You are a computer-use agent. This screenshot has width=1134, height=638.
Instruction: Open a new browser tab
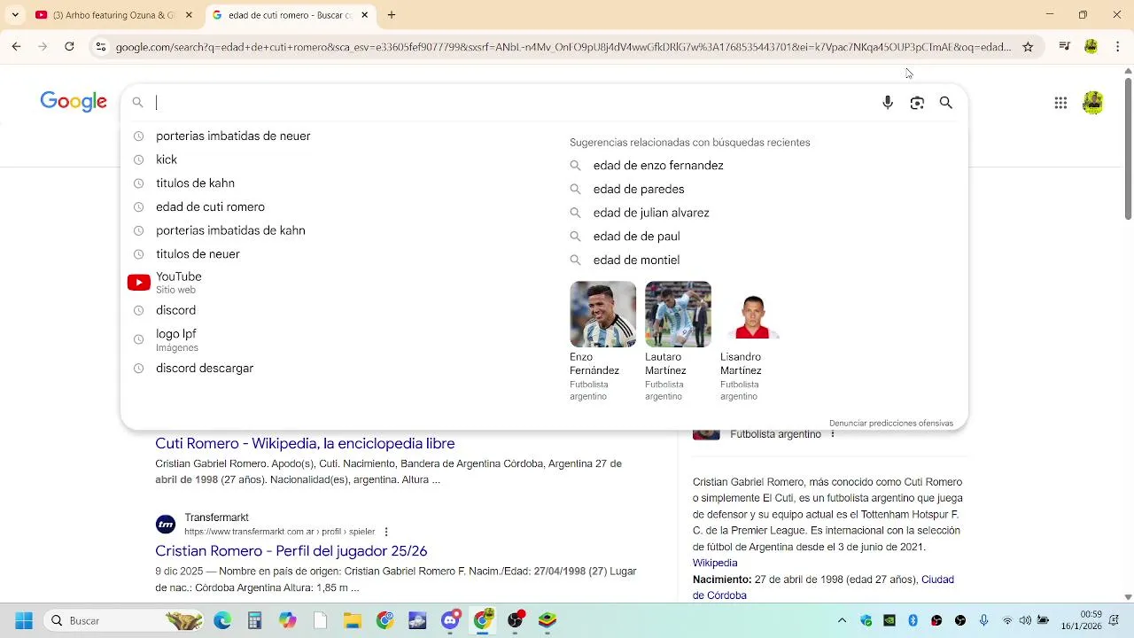[392, 15]
